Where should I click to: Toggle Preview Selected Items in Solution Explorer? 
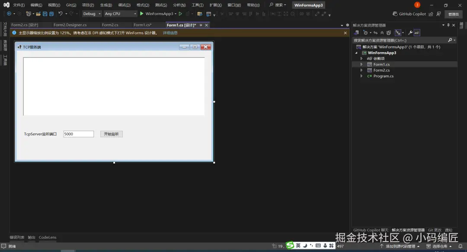coord(417,33)
